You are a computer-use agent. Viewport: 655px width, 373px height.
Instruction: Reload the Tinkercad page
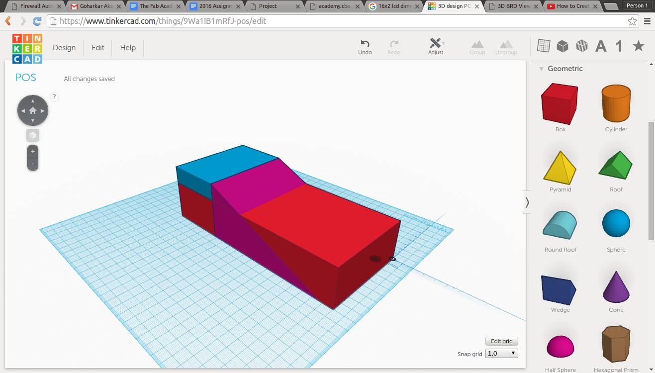37,21
